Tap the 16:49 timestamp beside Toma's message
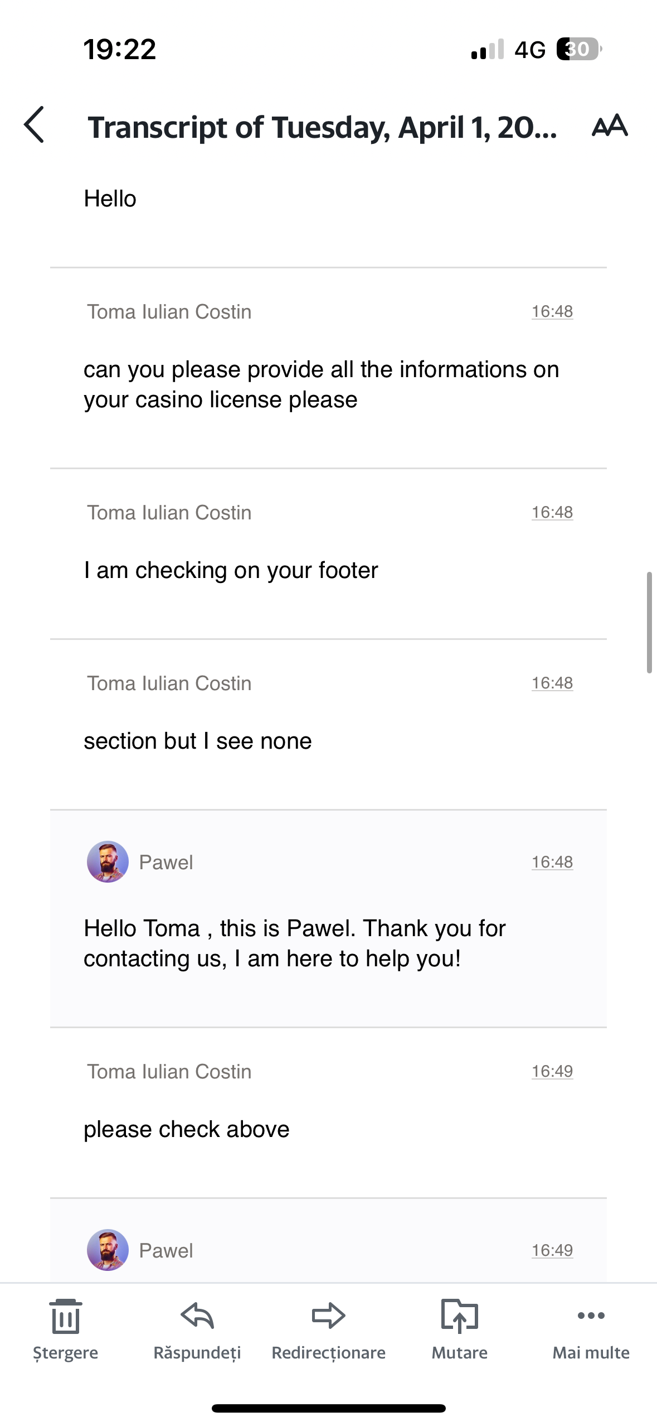 (x=552, y=1071)
